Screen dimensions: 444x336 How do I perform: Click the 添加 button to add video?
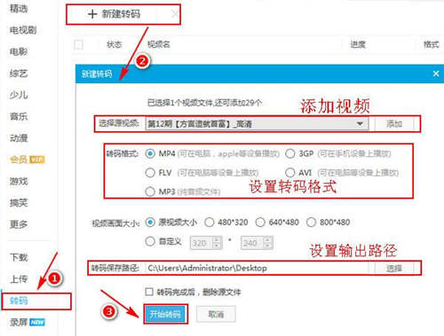394,123
